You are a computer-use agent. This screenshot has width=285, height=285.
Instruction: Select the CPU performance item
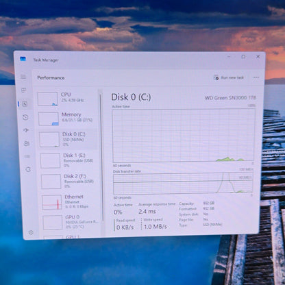point(65,99)
